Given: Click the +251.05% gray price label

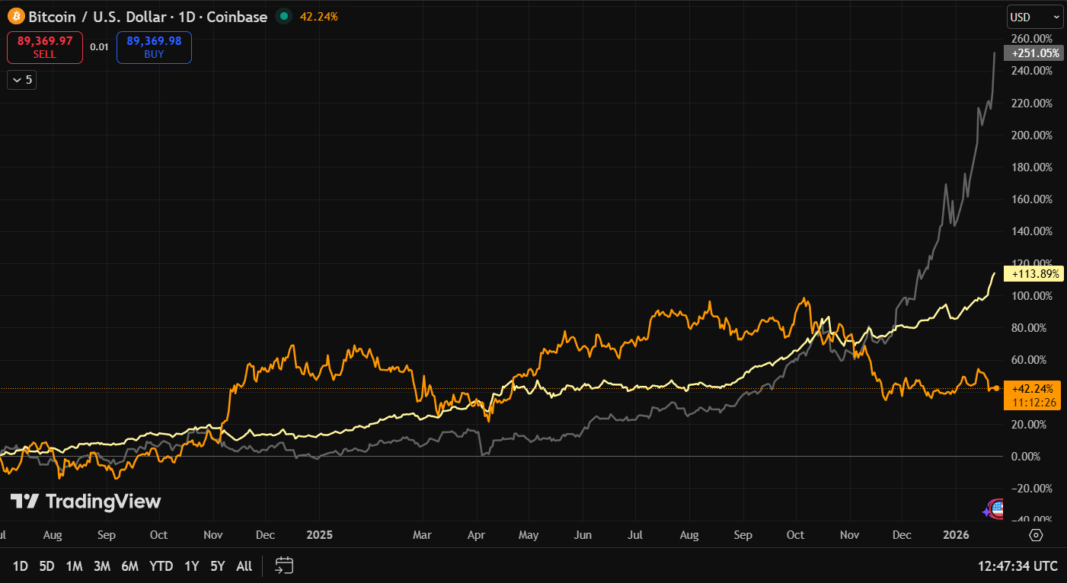Looking at the screenshot, I should pyautogui.click(x=1032, y=53).
